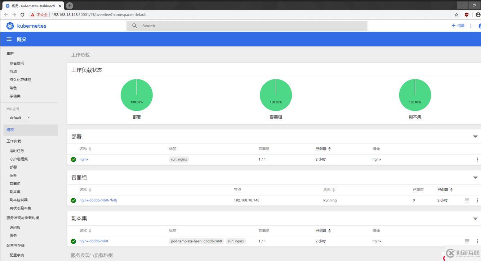The width and height of the screenshot is (481, 261).
Task: Click green status check of nginx deployment
Action: (74, 159)
